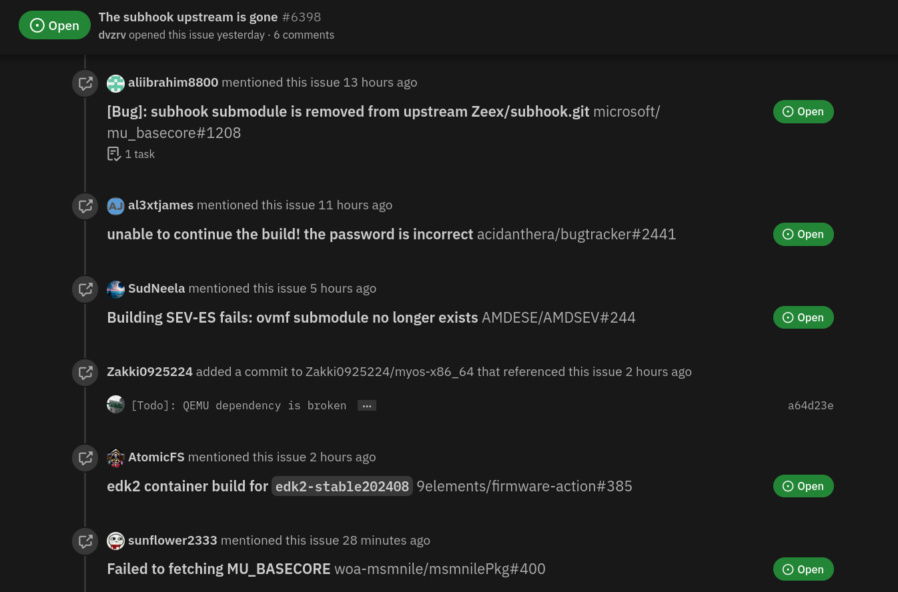The width and height of the screenshot is (898, 592).
Task: Click the Open status badge for AMDSEV#244
Action: (x=803, y=317)
